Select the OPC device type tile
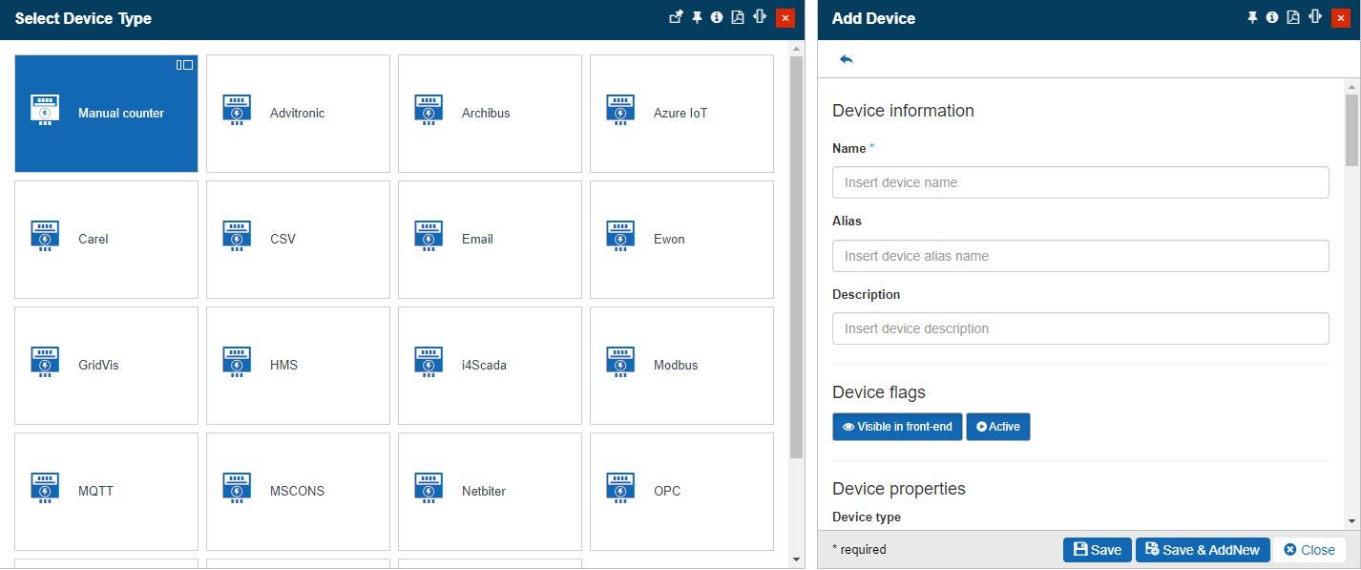The image size is (1361, 570). (x=681, y=491)
